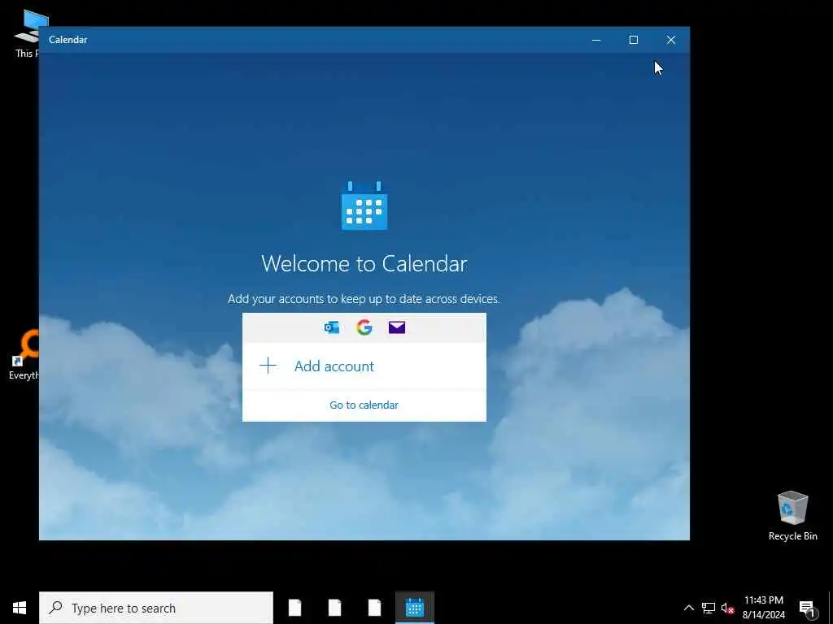The image size is (833, 624).
Task: Focus the Type here to search box
Action: pyautogui.click(x=156, y=608)
